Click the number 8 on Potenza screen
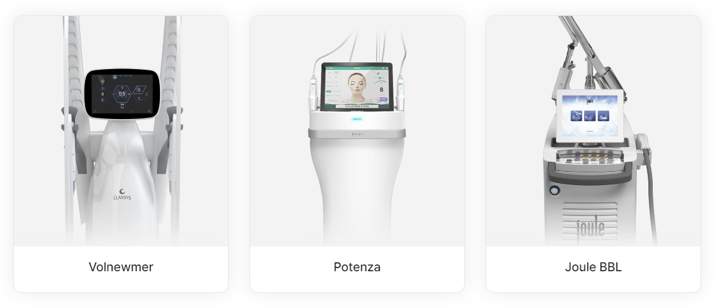715x308 pixels. [x=381, y=90]
